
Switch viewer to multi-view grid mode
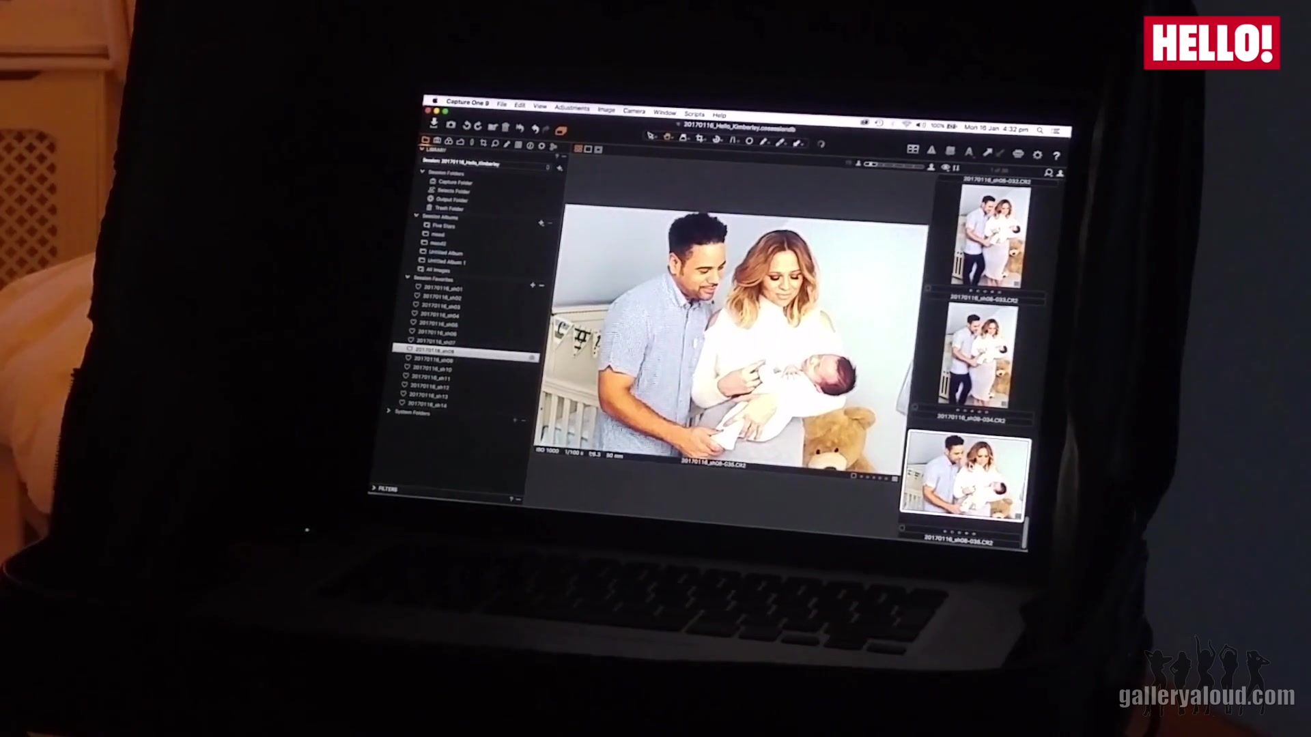coord(578,148)
